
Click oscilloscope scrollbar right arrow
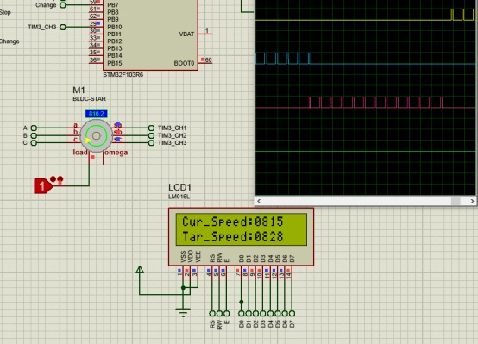pyautogui.click(x=472, y=201)
